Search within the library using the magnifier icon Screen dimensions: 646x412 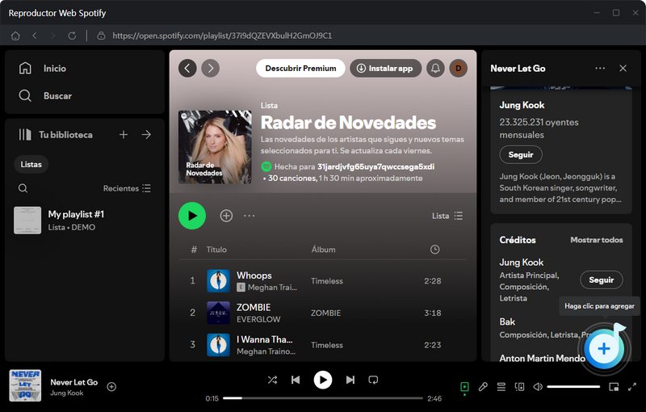(23, 188)
